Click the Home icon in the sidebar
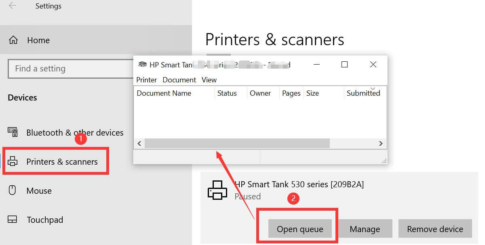Screen dimensions: 485x245 point(13,40)
